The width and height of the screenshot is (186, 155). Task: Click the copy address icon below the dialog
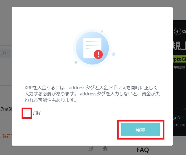[90, 148]
